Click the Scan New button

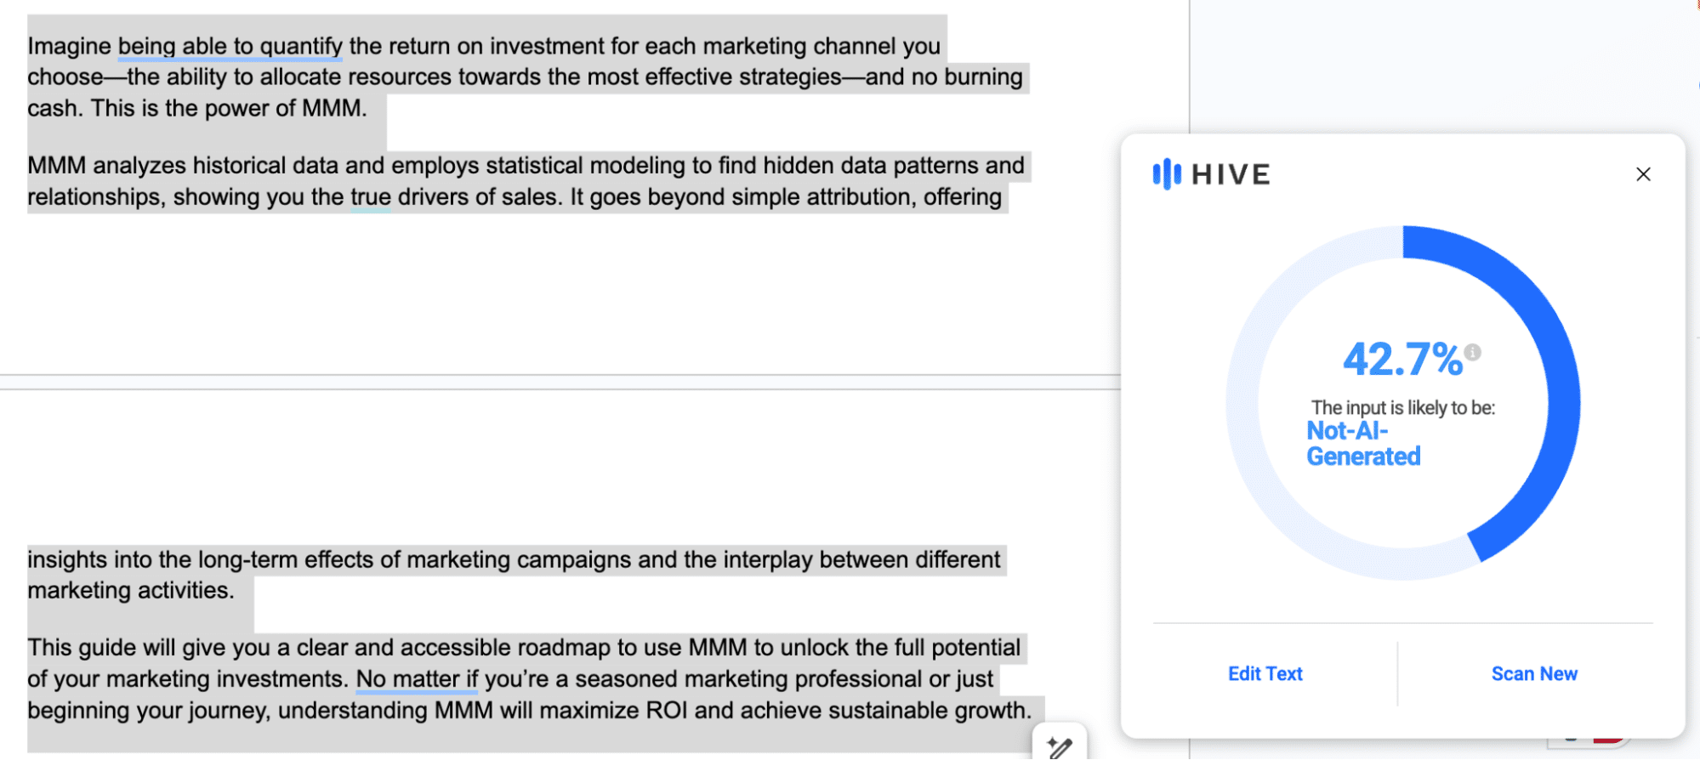1534,673
